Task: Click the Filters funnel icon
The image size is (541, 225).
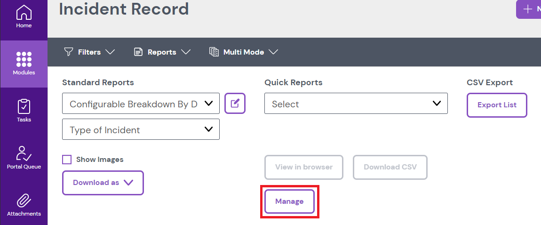Action: coord(69,52)
